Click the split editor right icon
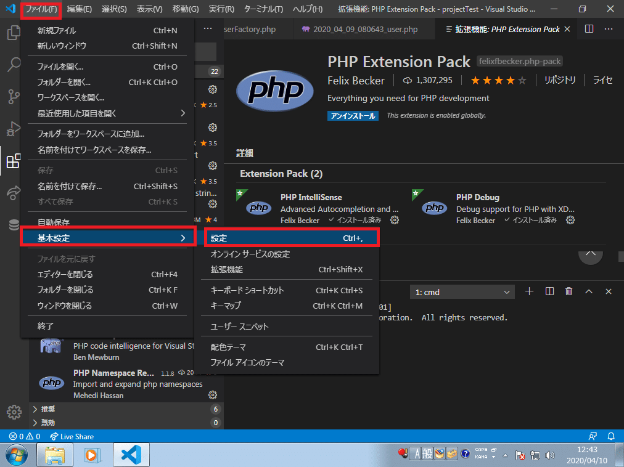 [x=589, y=29]
